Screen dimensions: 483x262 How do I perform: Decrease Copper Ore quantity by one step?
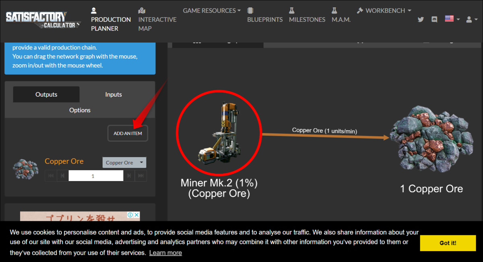coord(62,176)
